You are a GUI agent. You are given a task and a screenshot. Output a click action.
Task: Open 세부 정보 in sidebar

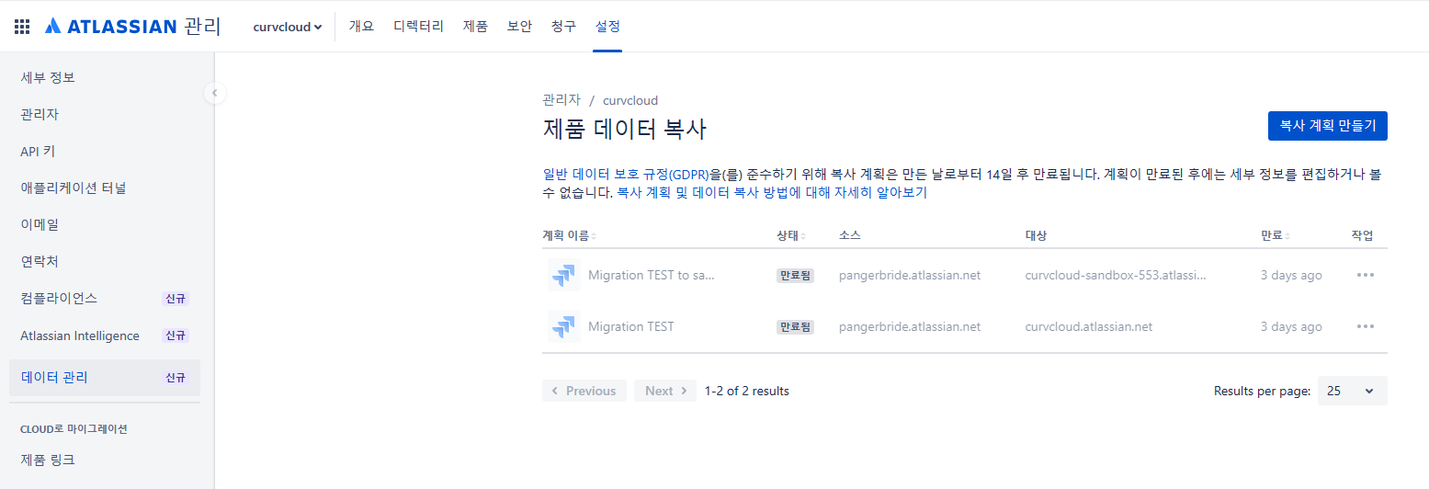tap(105, 77)
